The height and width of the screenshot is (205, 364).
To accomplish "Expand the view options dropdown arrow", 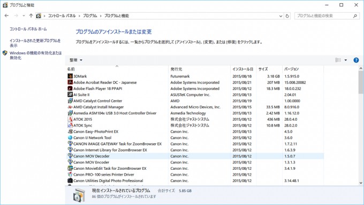I will click(346, 60).
